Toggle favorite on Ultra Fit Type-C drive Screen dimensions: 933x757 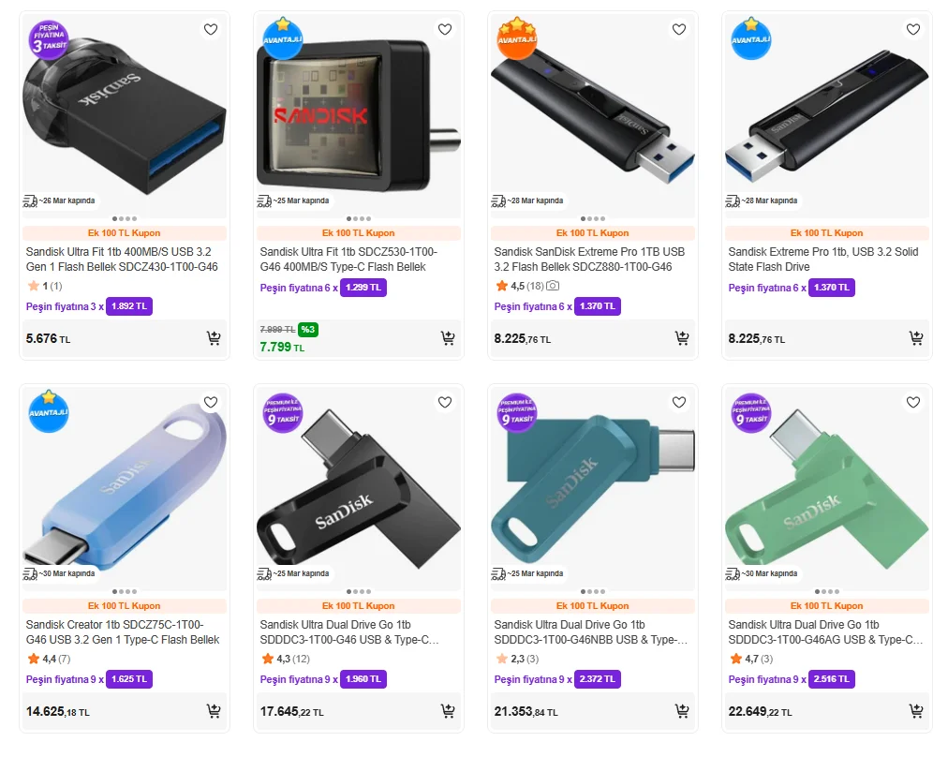[444, 29]
